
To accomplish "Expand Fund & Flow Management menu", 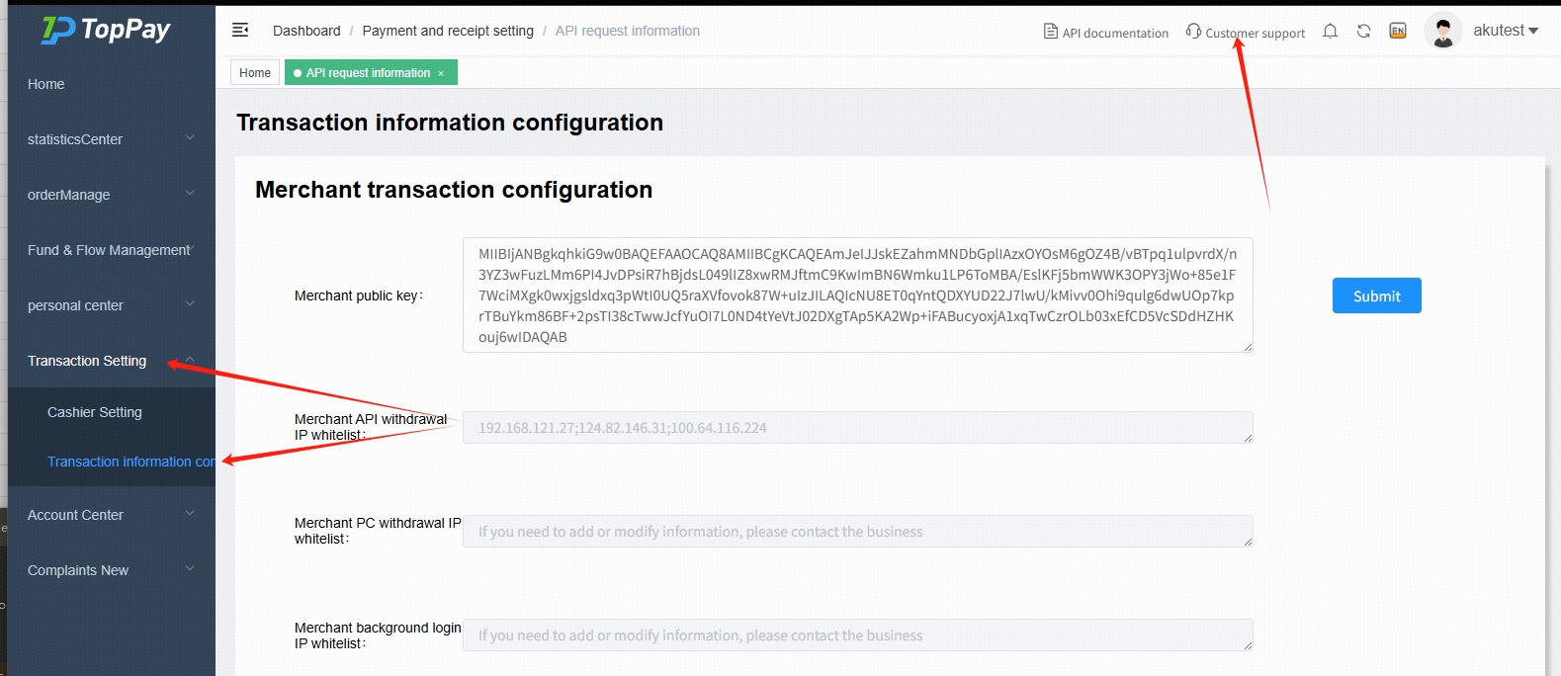I will point(112,250).
